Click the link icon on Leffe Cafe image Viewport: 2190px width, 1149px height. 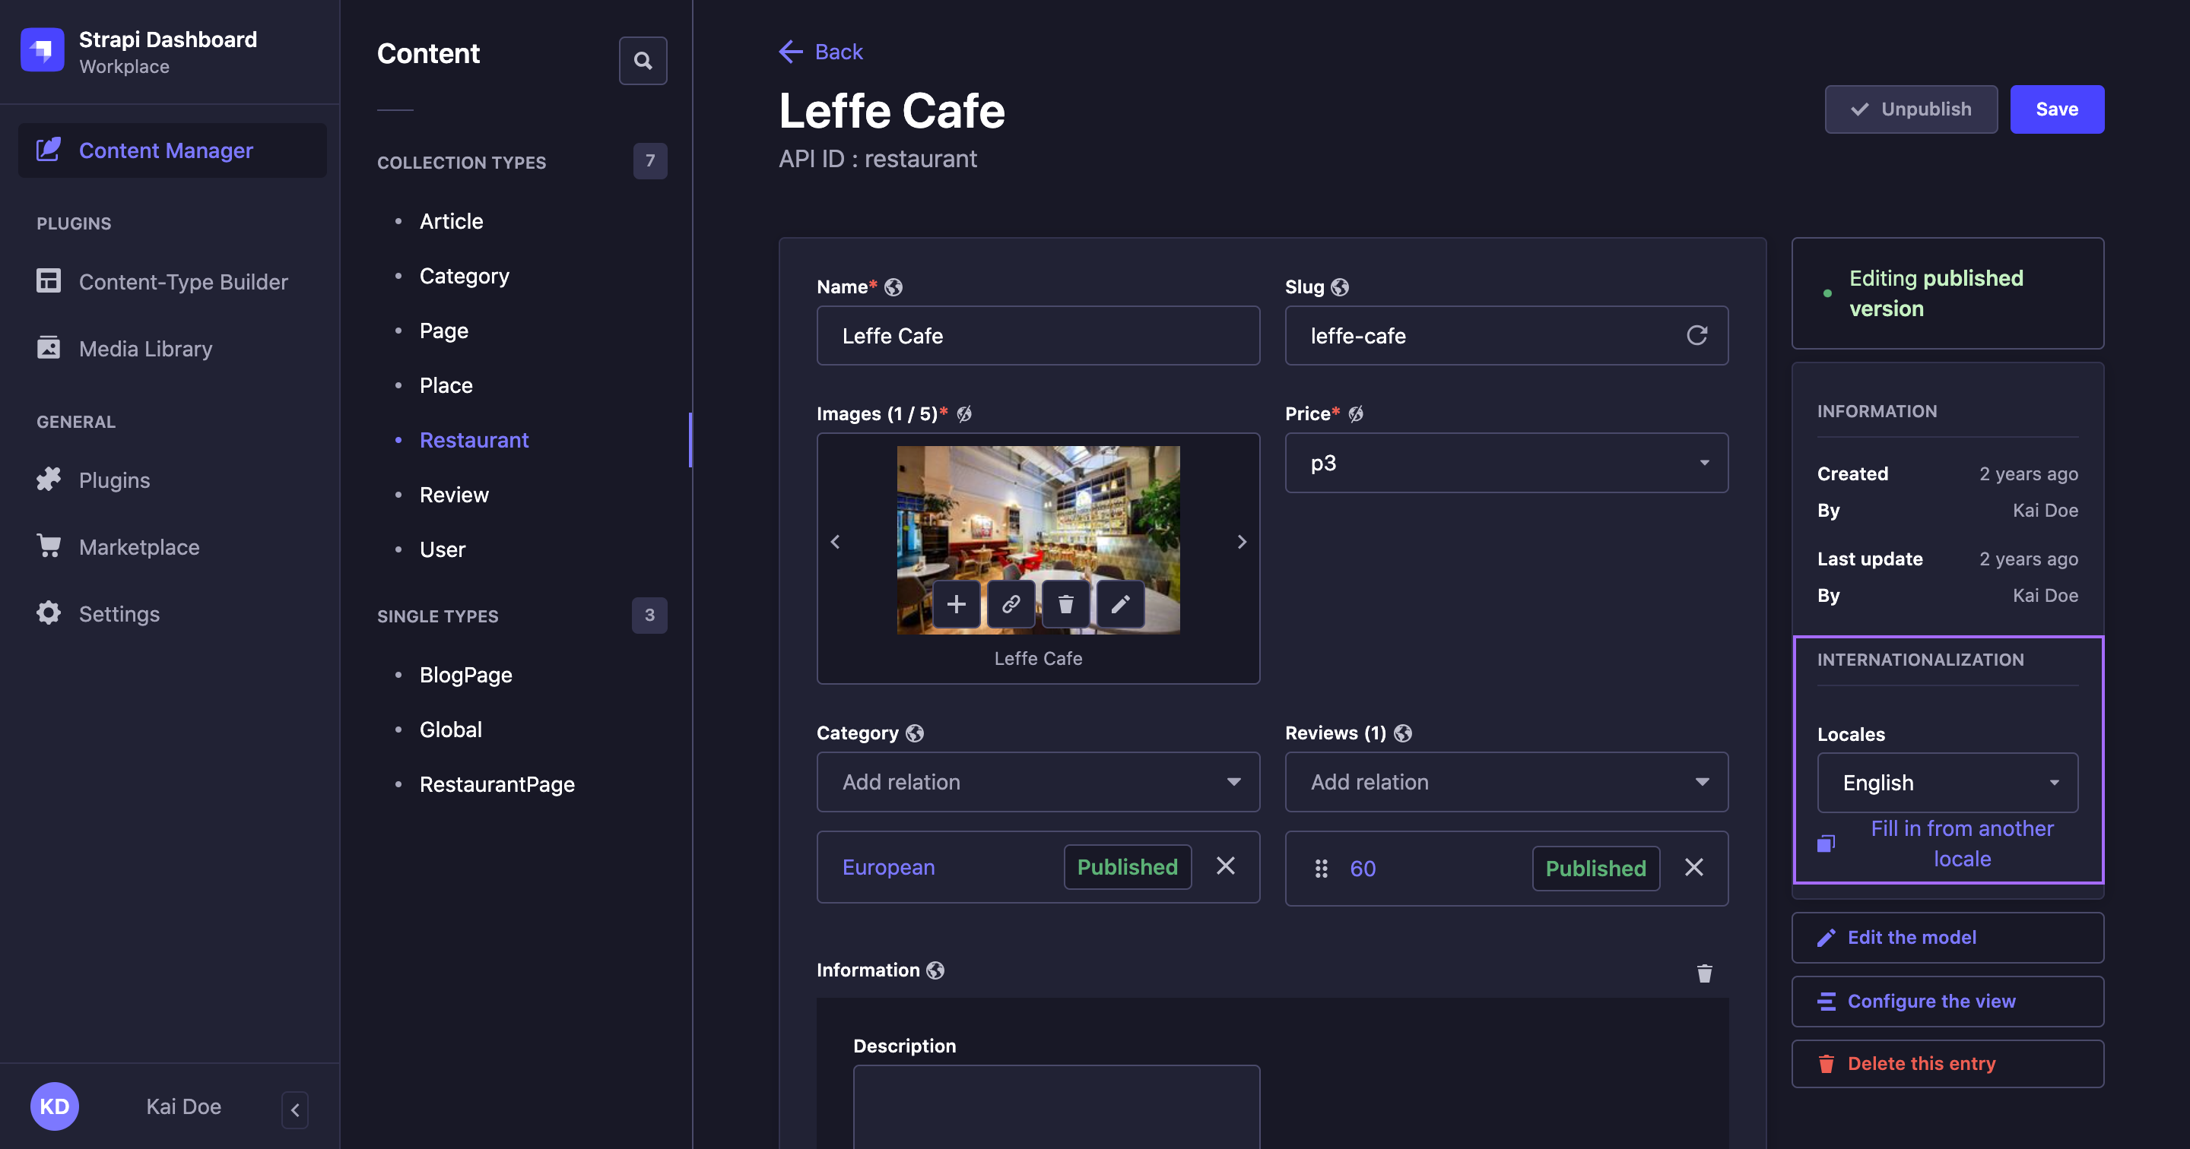click(x=1010, y=603)
